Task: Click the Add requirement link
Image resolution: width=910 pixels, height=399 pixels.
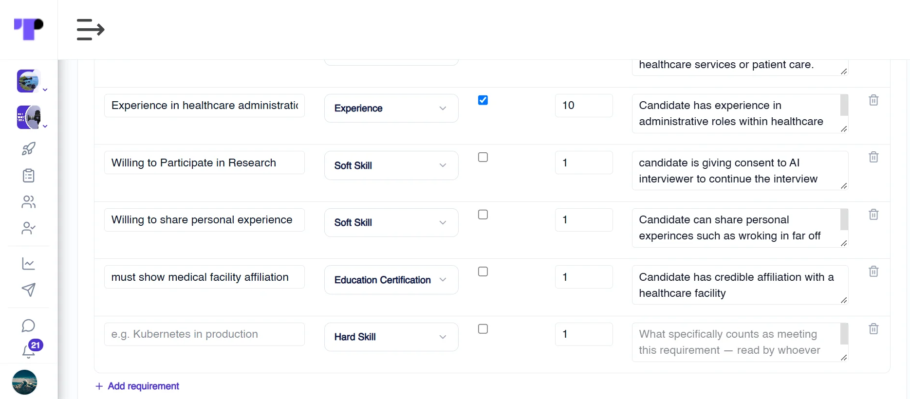Action: 137,386
